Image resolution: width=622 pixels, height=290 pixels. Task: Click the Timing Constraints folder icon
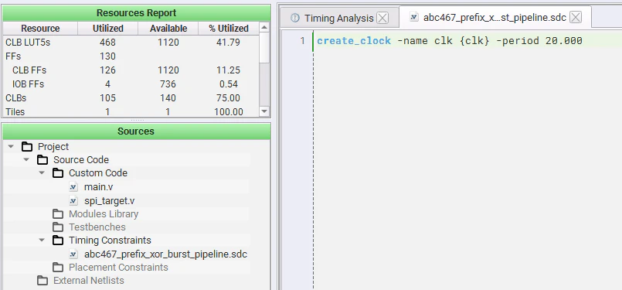pyautogui.click(x=58, y=241)
